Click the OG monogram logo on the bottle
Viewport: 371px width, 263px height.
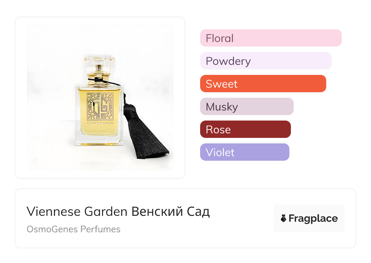(x=100, y=105)
